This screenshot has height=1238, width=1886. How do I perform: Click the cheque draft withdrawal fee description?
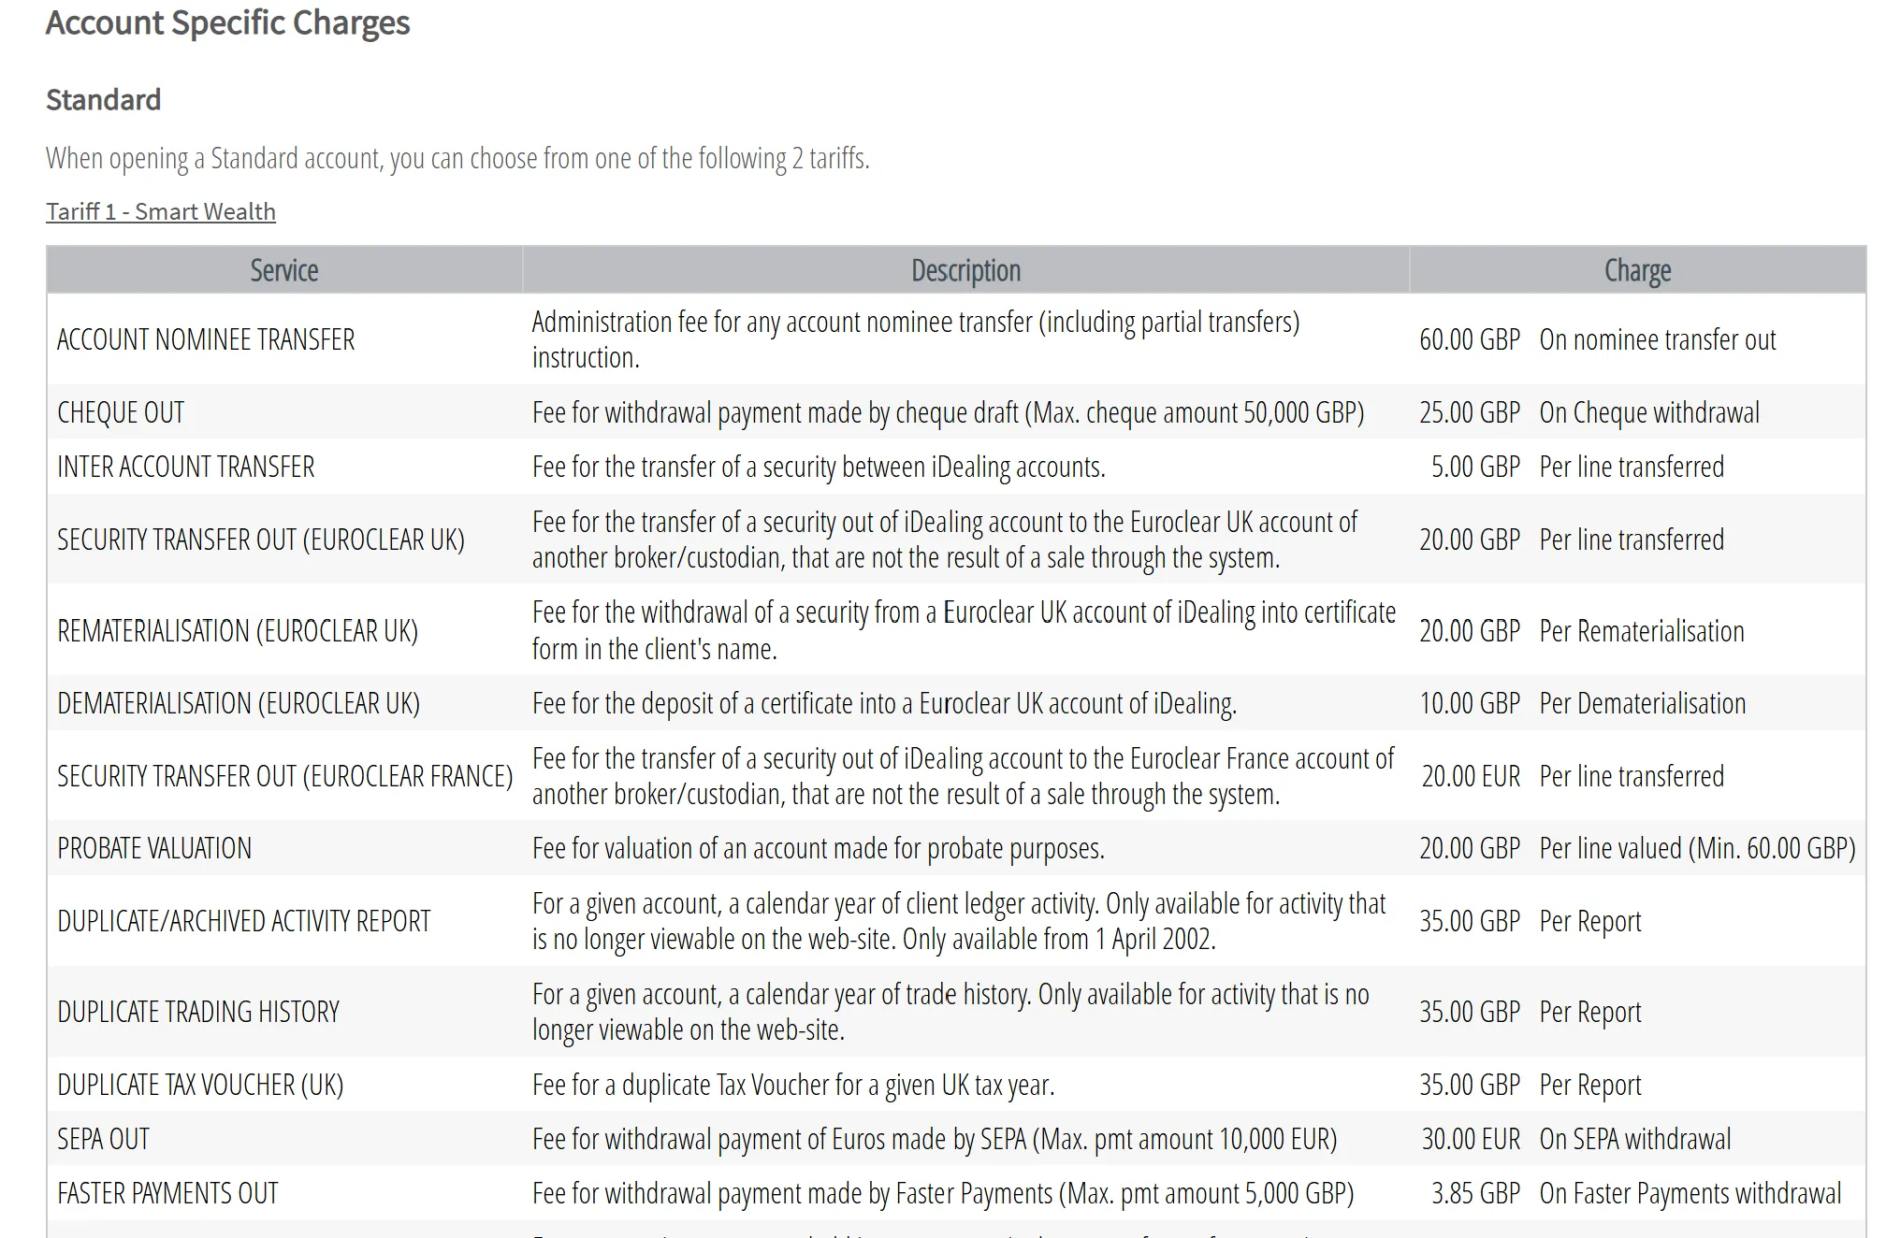pos(949,412)
